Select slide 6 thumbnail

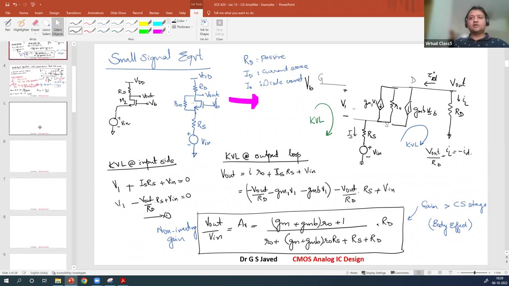tap(38, 156)
